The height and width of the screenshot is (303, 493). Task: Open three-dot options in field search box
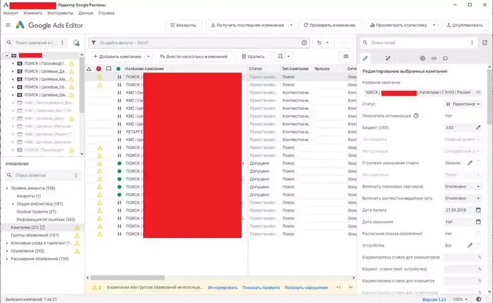point(472,42)
